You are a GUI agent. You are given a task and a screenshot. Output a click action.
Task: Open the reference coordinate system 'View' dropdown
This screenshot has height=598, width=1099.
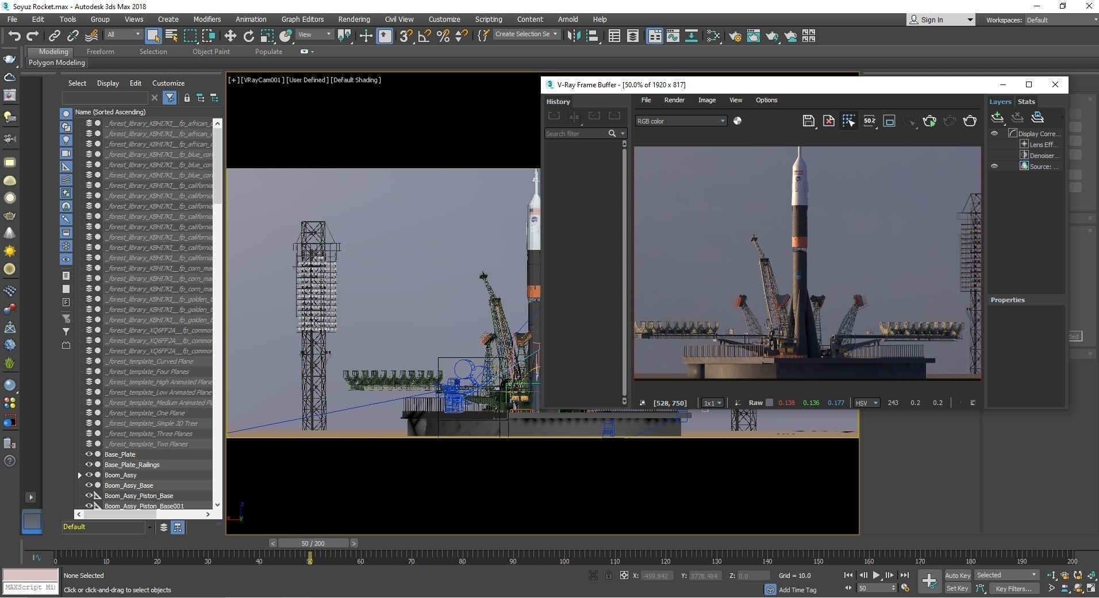(x=314, y=34)
